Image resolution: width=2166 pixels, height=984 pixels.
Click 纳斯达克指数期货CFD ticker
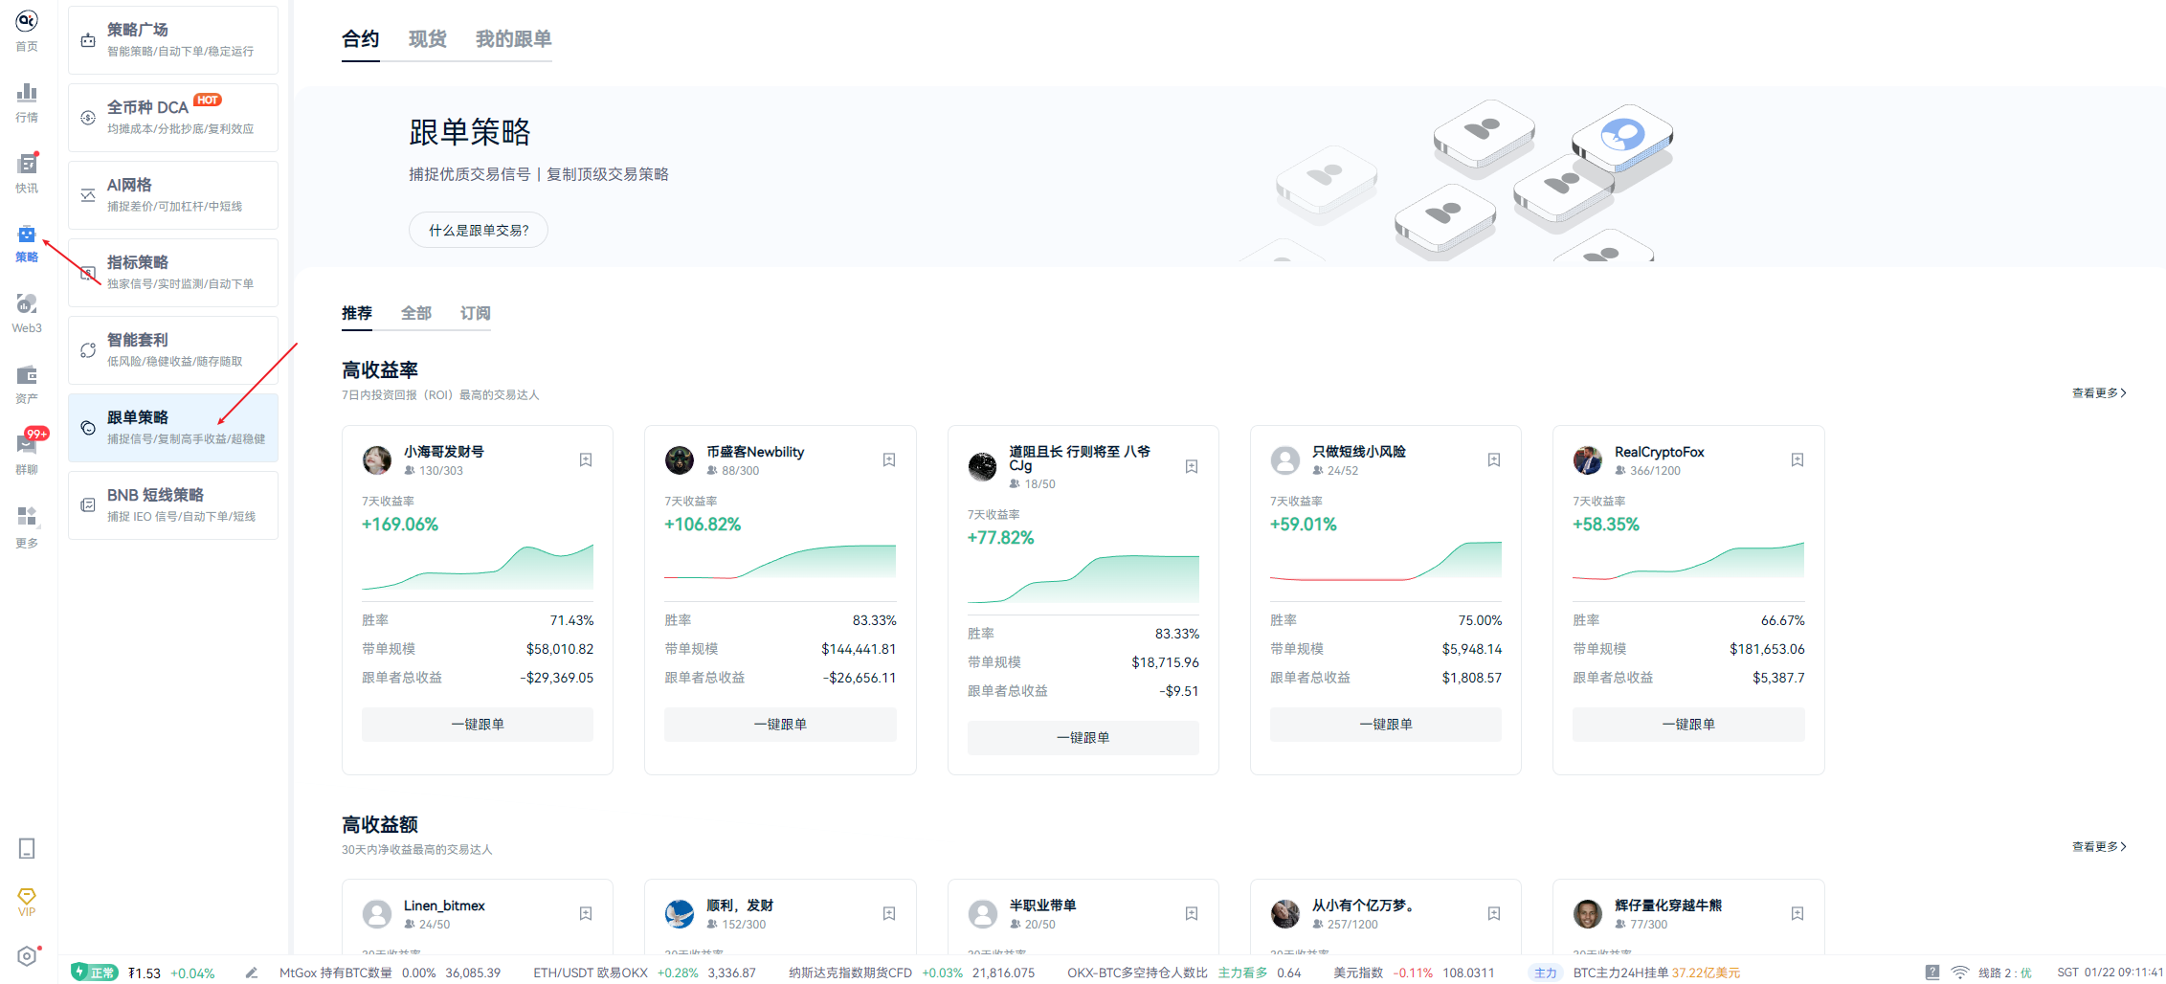(x=911, y=973)
